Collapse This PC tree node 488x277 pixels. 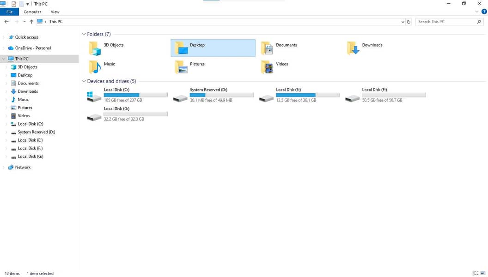(x=3, y=59)
